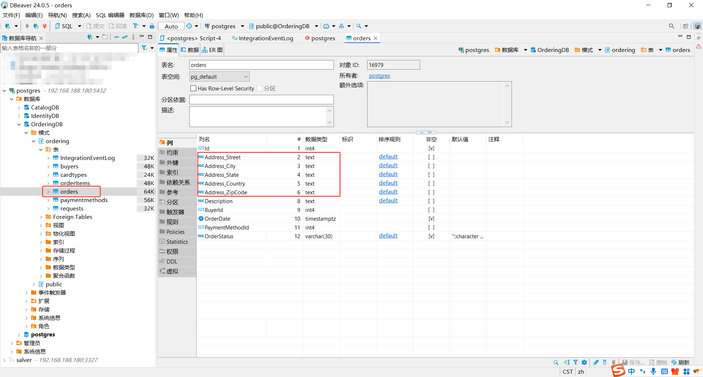The height and width of the screenshot is (377, 703).
Task: Click default collation link for Address_Street
Action: tap(388, 157)
